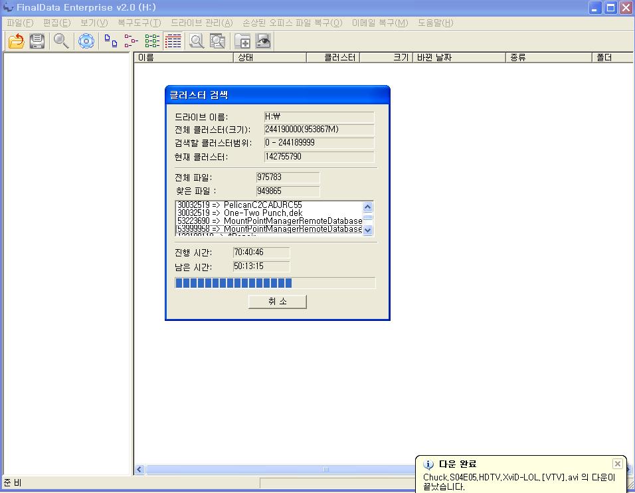Switch to details view (red lines) icon
The image size is (635, 493).
(x=173, y=41)
